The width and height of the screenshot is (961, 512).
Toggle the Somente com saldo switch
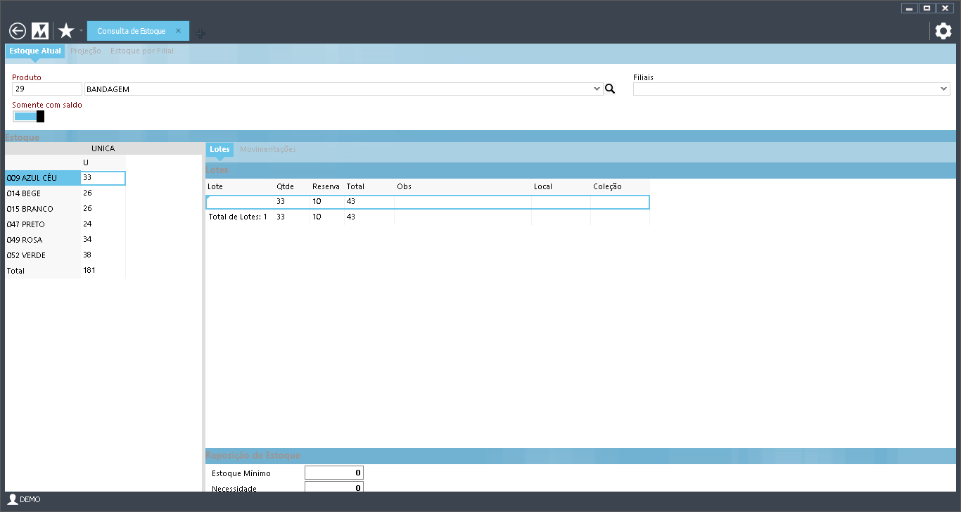coord(29,117)
